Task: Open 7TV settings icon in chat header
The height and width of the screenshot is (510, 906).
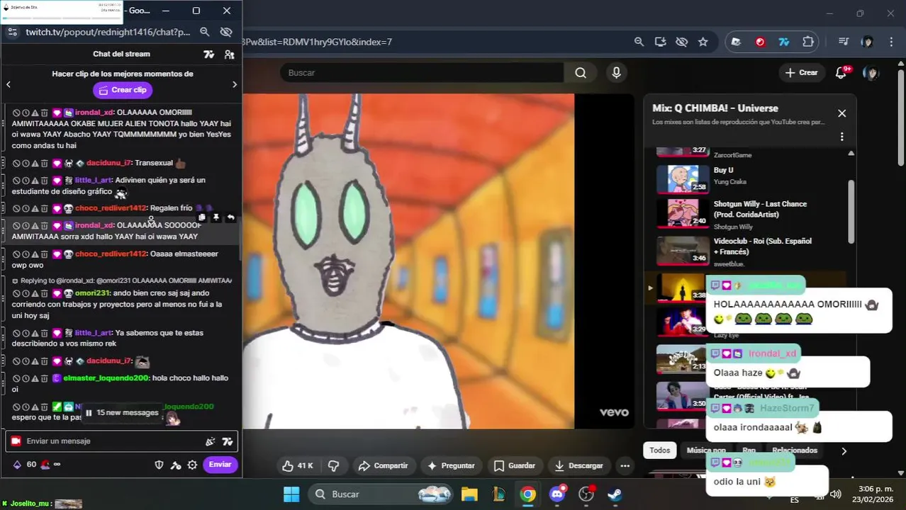Action: pyautogui.click(x=209, y=54)
